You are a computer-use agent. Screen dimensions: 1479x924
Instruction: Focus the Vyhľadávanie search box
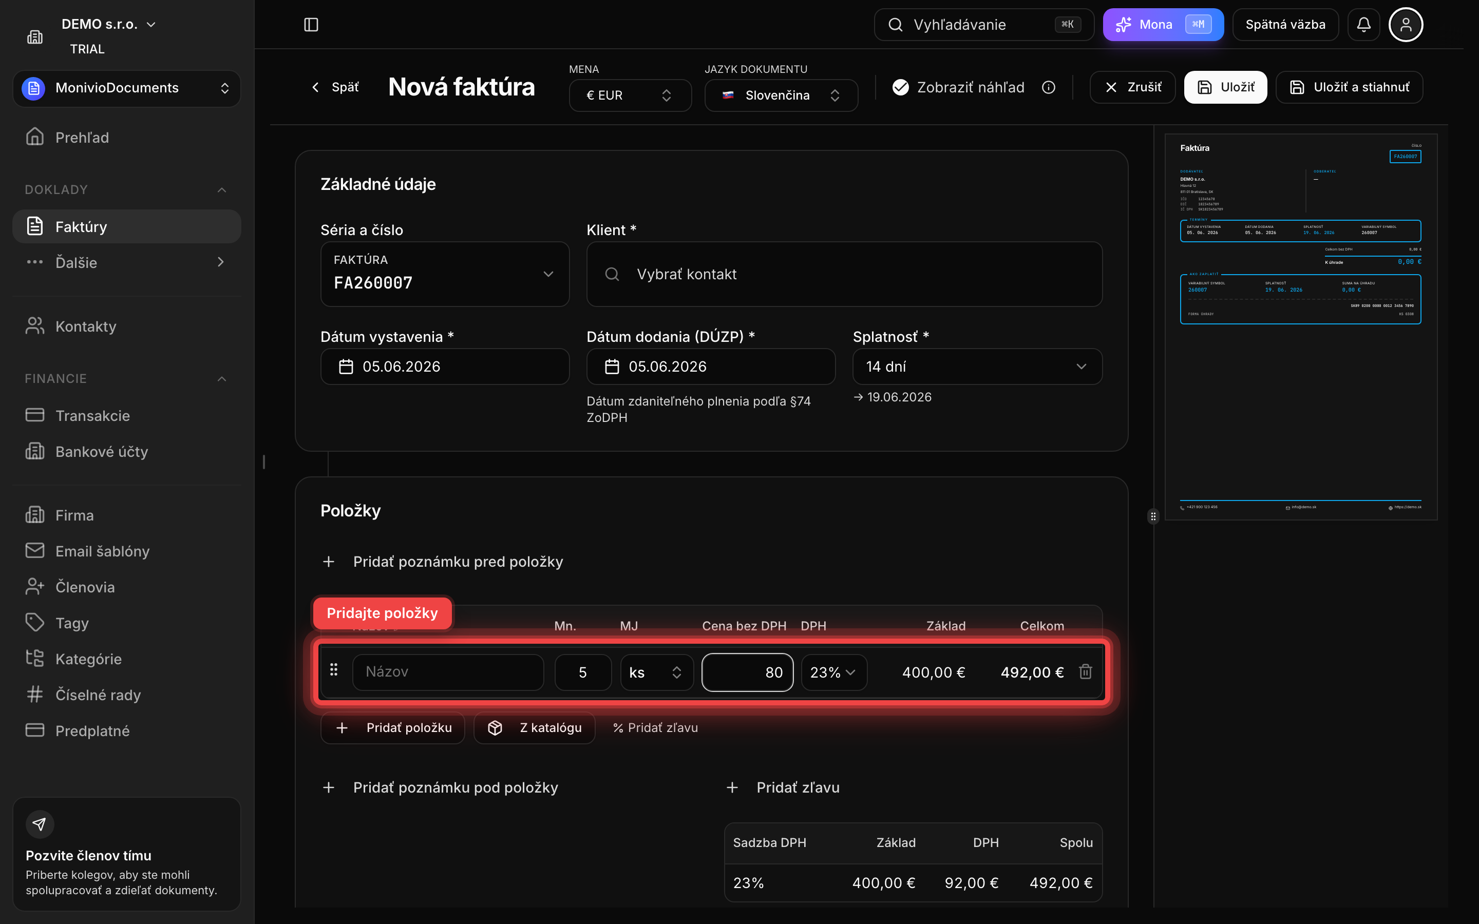(983, 25)
